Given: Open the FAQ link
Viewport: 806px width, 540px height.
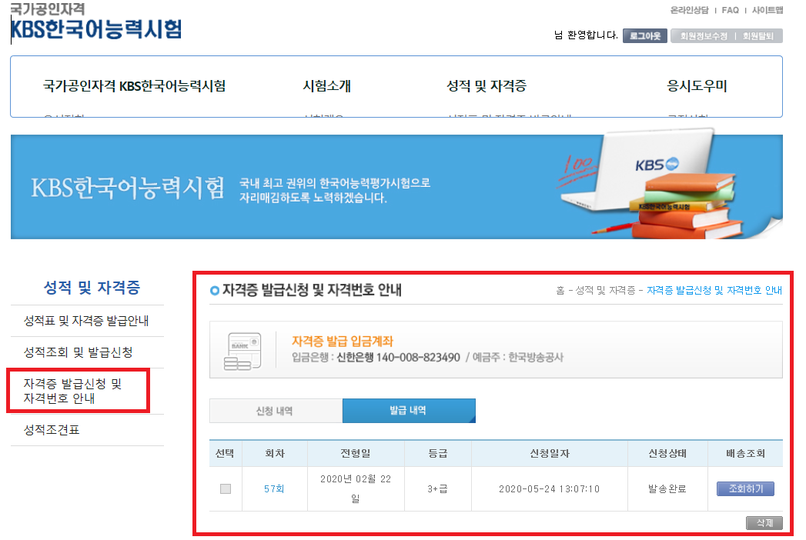Looking at the screenshot, I should tap(730, 10).
